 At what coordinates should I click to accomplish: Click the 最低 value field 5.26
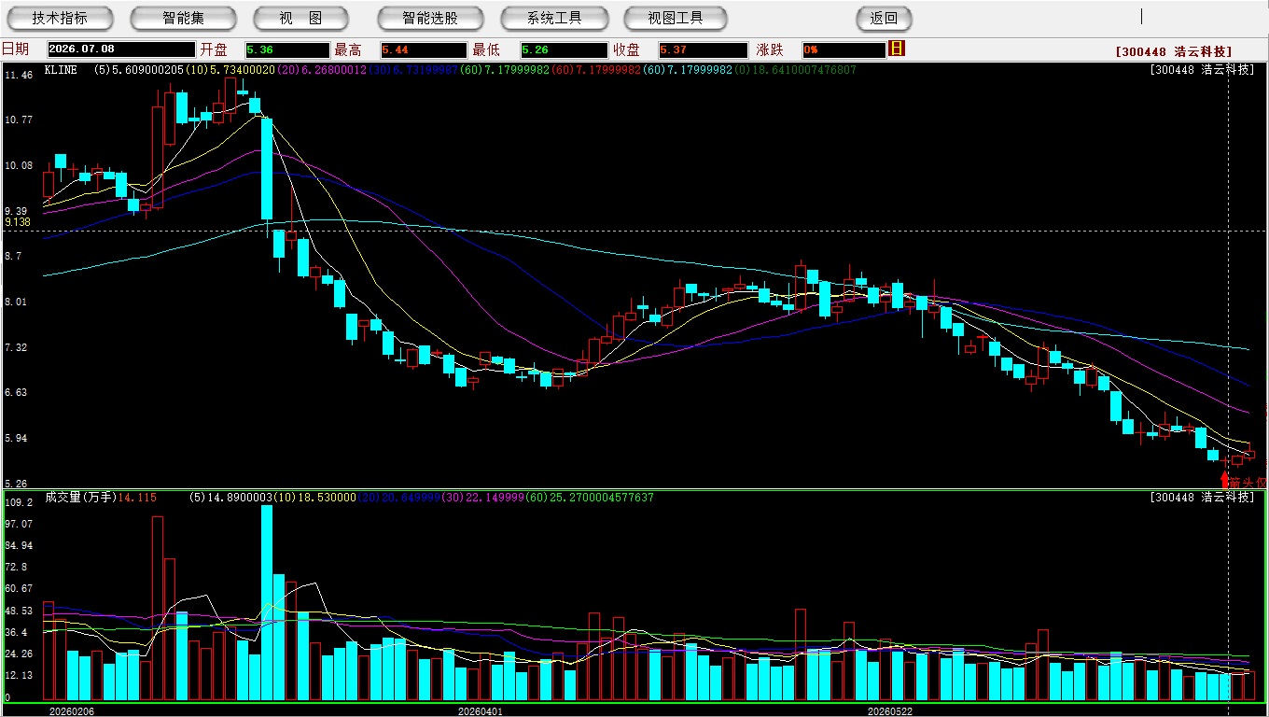click(564, 49)
